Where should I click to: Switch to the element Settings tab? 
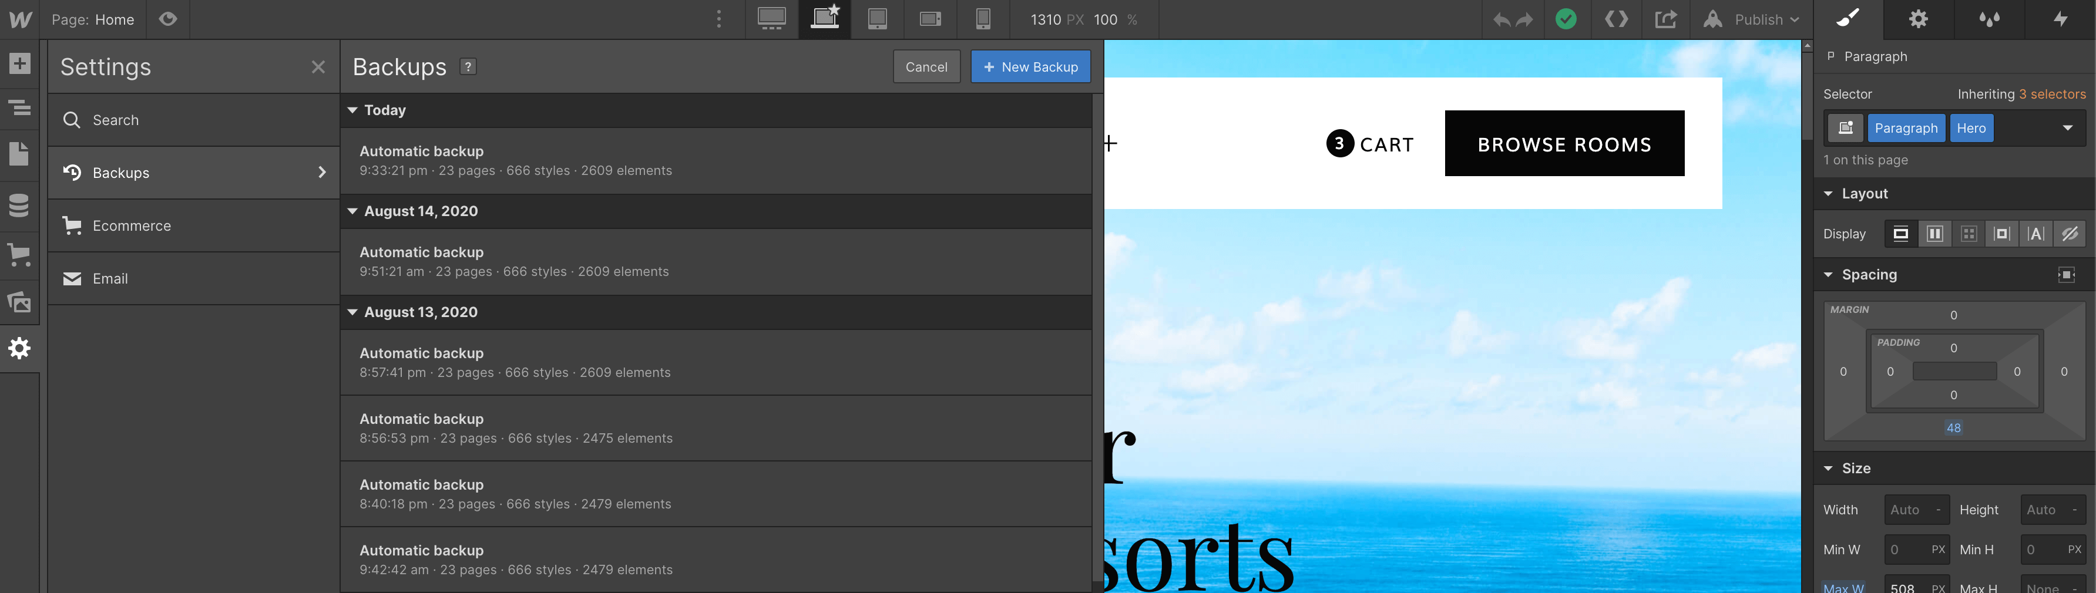(x=1918, y=19)
